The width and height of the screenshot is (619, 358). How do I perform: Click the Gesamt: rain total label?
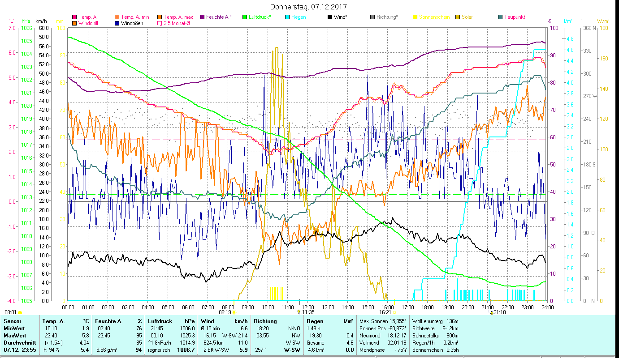pos(316,343)
